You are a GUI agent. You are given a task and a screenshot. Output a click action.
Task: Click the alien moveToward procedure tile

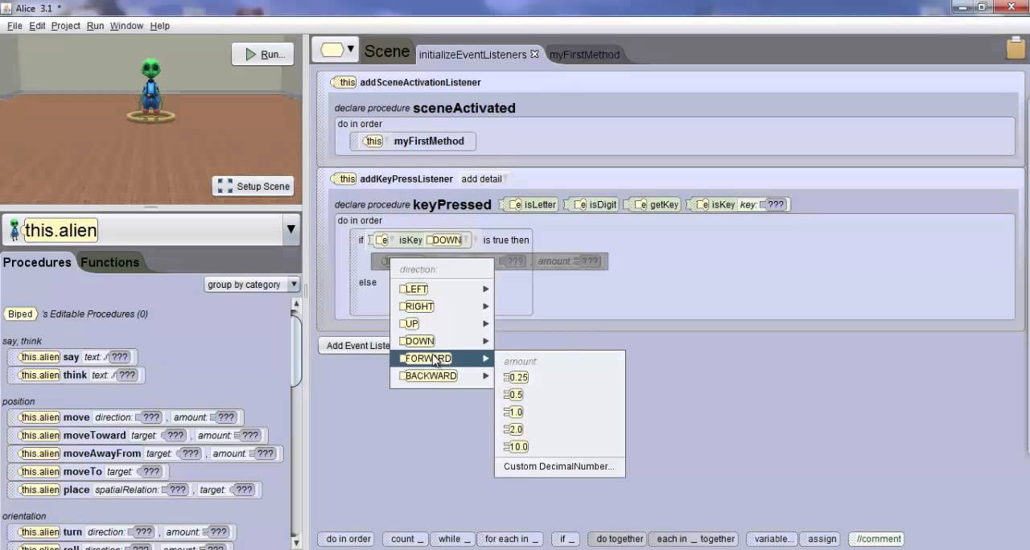tap(137, 435)
